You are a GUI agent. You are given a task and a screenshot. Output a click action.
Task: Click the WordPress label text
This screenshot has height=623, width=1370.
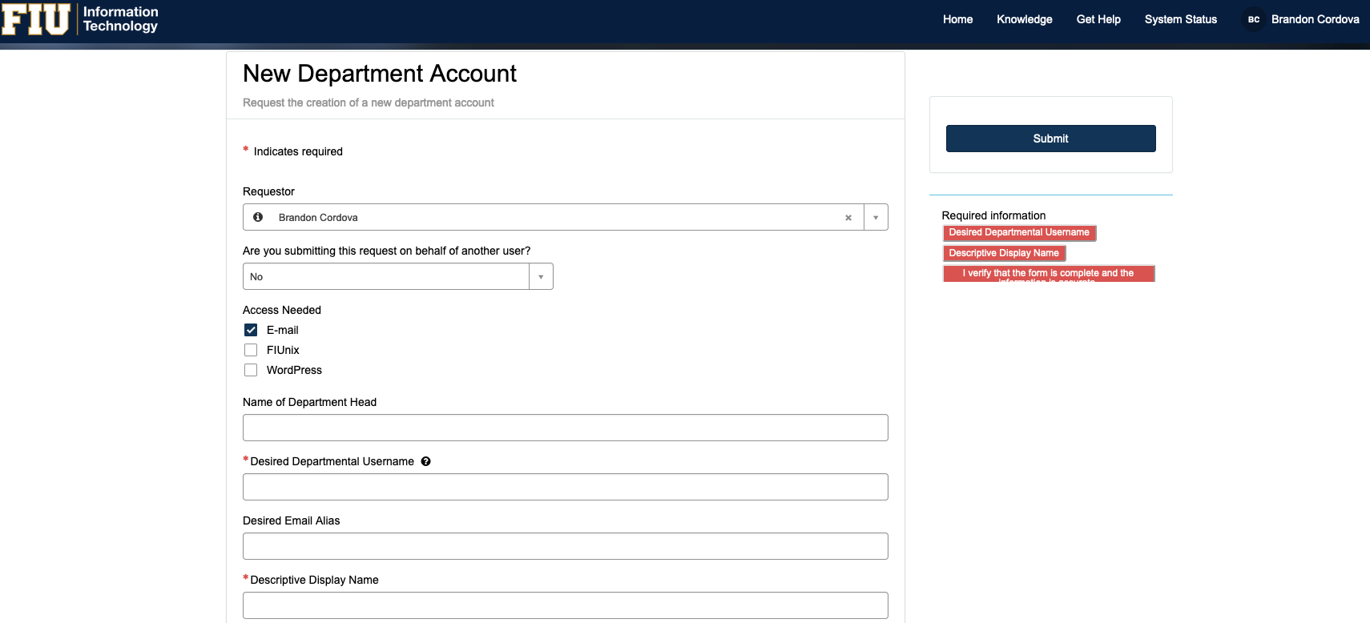pos(294,370)
